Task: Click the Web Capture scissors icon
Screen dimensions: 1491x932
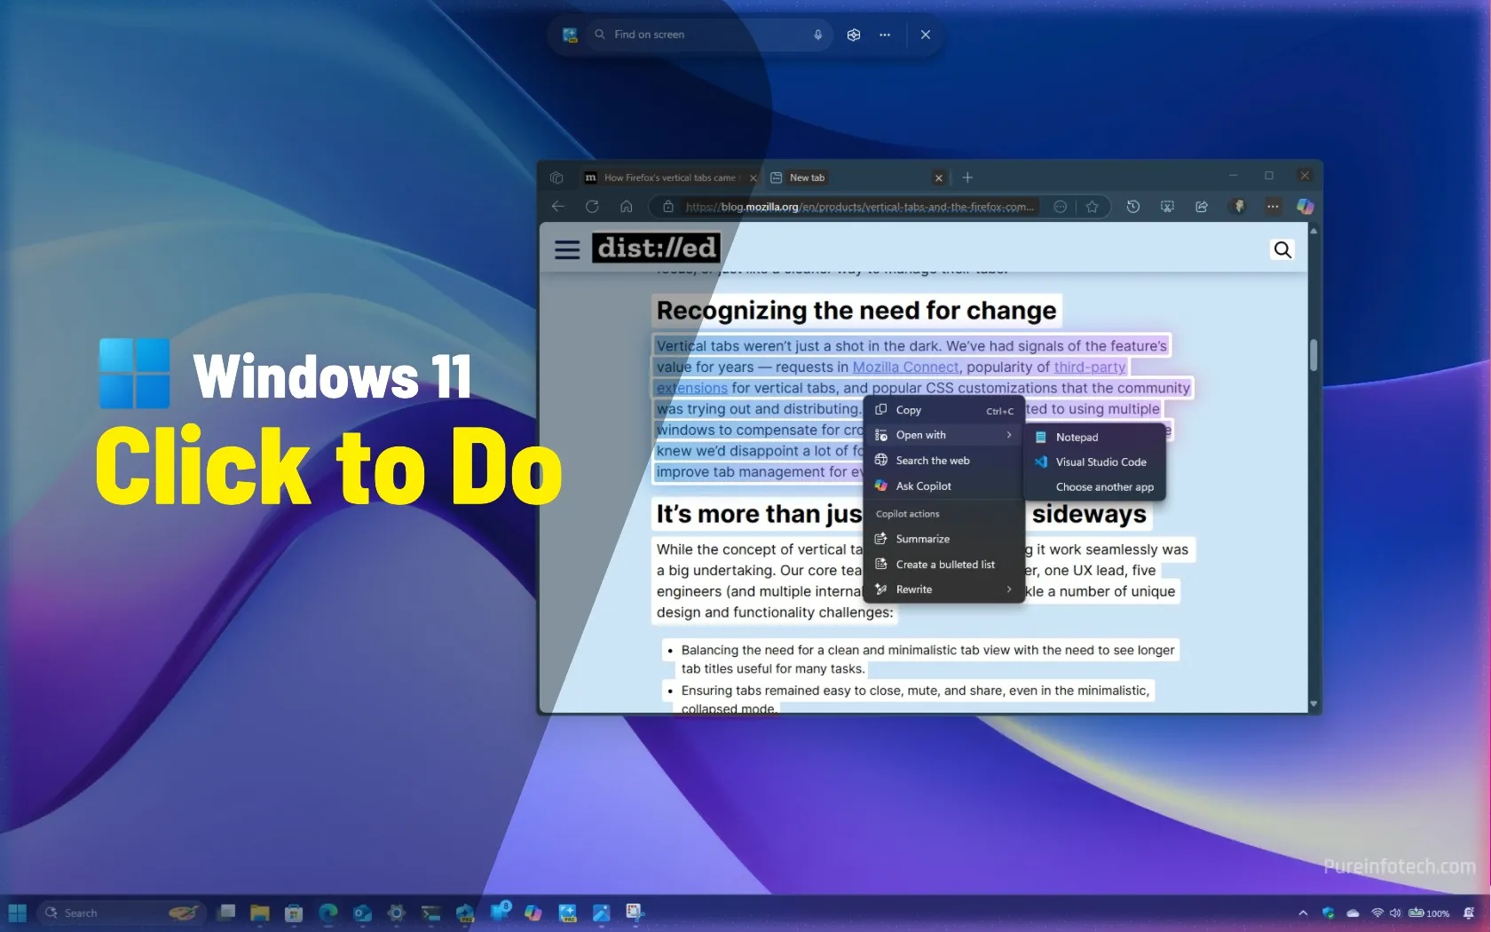Action: [1167, 207]
